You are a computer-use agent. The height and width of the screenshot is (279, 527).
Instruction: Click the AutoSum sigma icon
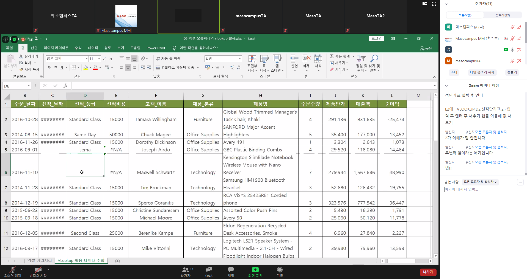click(x=332, y=56)
